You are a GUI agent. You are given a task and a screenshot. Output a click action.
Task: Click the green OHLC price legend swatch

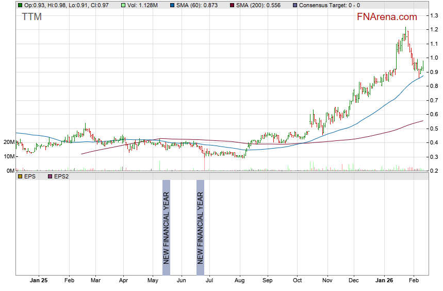tap(20, 5)
